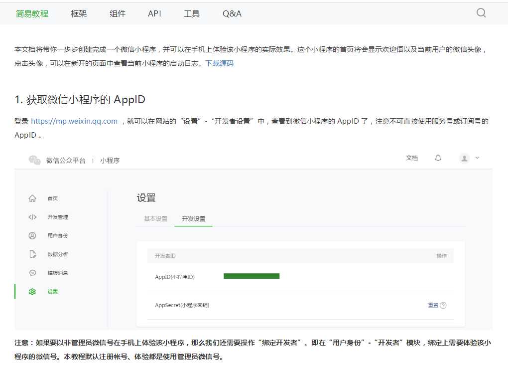Click the WeChat logo icon
Screen dimensions: 508x372
[x=35, y=160]
